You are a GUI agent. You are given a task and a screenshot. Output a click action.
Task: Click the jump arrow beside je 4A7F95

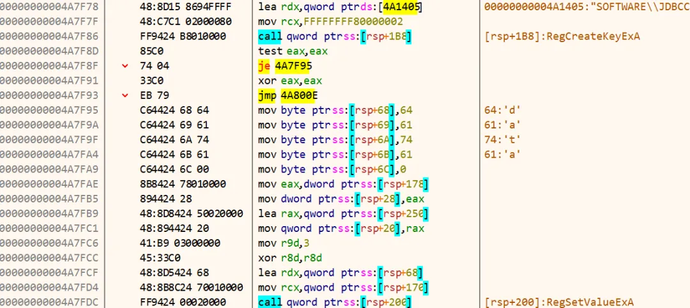click(x=125, y=66)
